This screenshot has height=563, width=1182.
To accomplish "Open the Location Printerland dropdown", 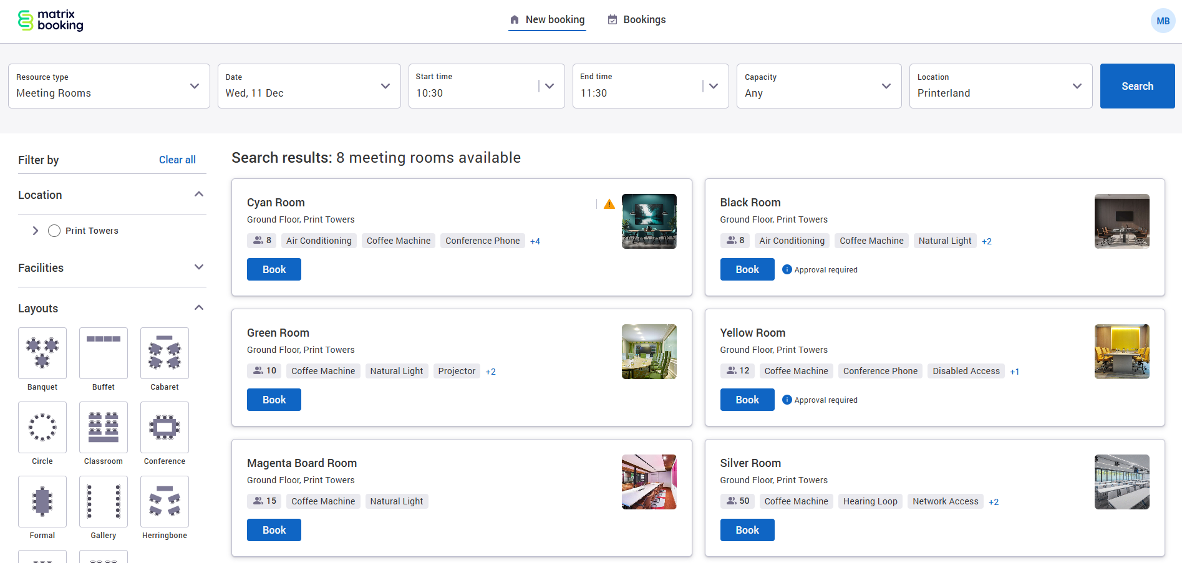I will pos(1001,86).
